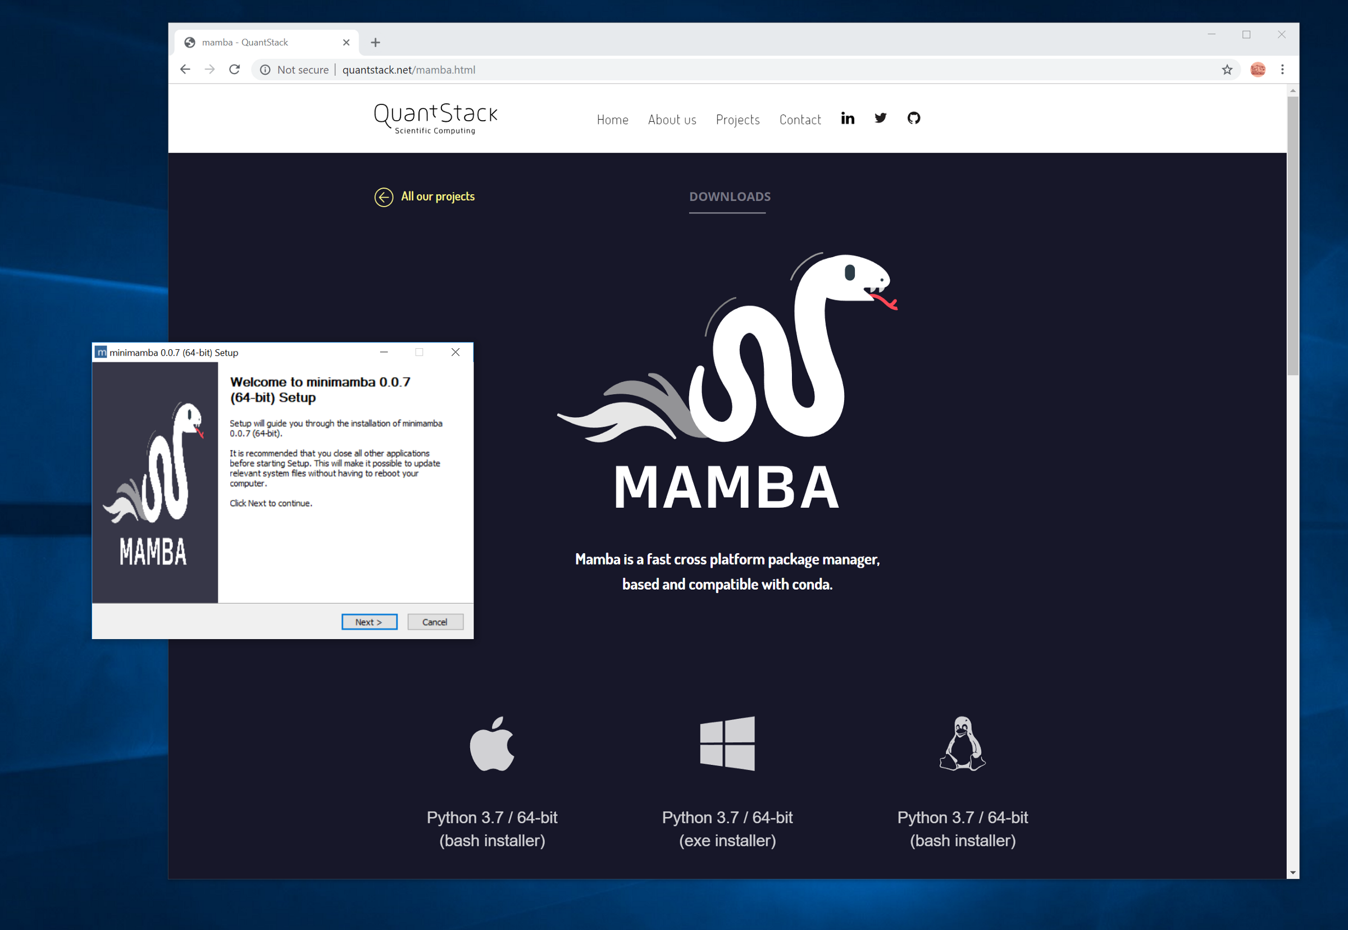
Task: Click the back arrow Projects icon
Action: click(x=384, y=195)
